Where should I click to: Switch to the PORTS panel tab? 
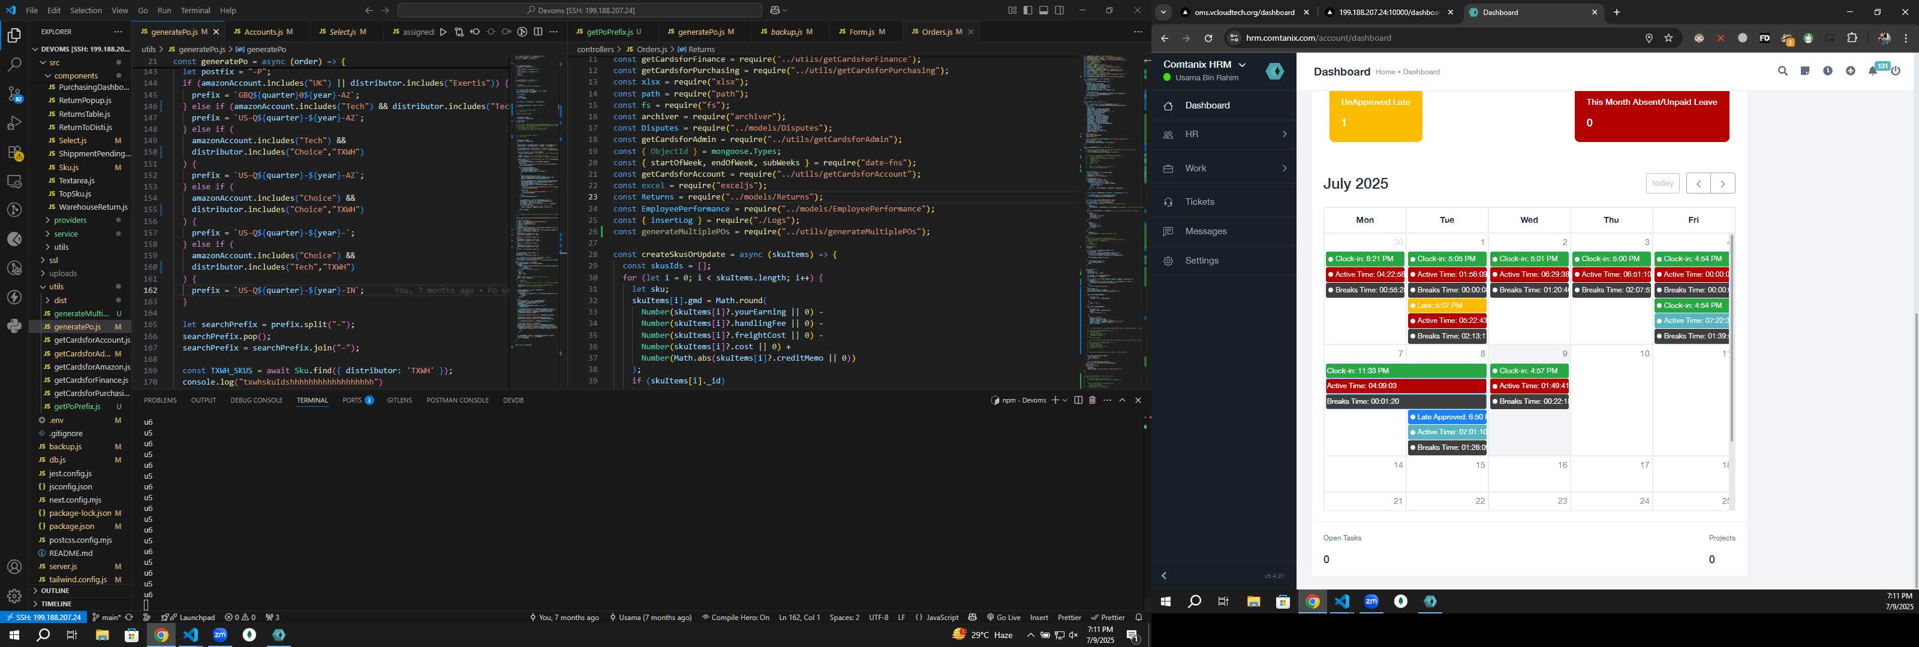[x=359, y=401]
